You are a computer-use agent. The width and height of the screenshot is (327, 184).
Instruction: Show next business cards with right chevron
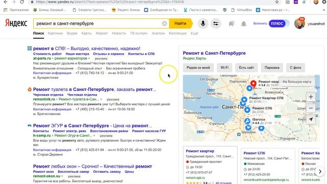[320, 172]
